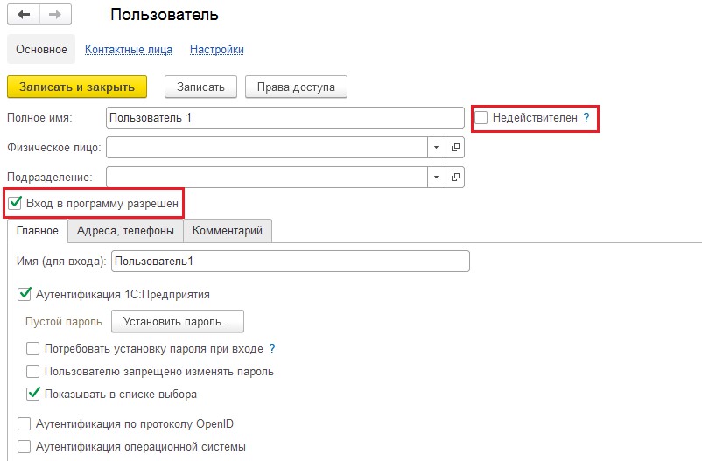Check Пользователю запрещено изменять пароль

32,371
